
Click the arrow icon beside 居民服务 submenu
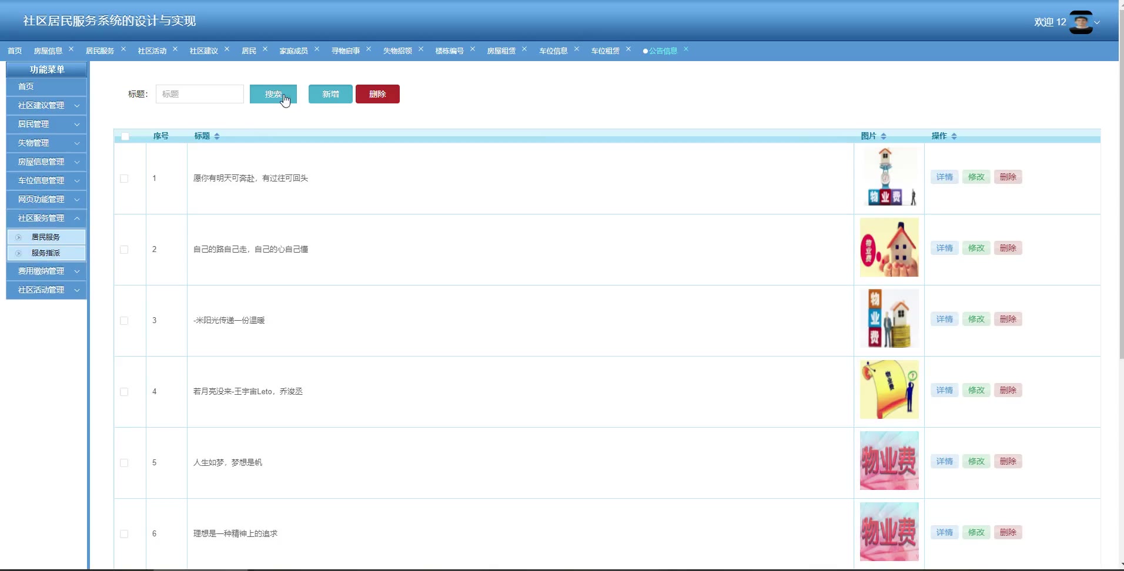(19, 237)
